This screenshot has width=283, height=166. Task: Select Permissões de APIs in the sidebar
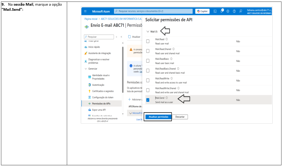tap(101, 103)
